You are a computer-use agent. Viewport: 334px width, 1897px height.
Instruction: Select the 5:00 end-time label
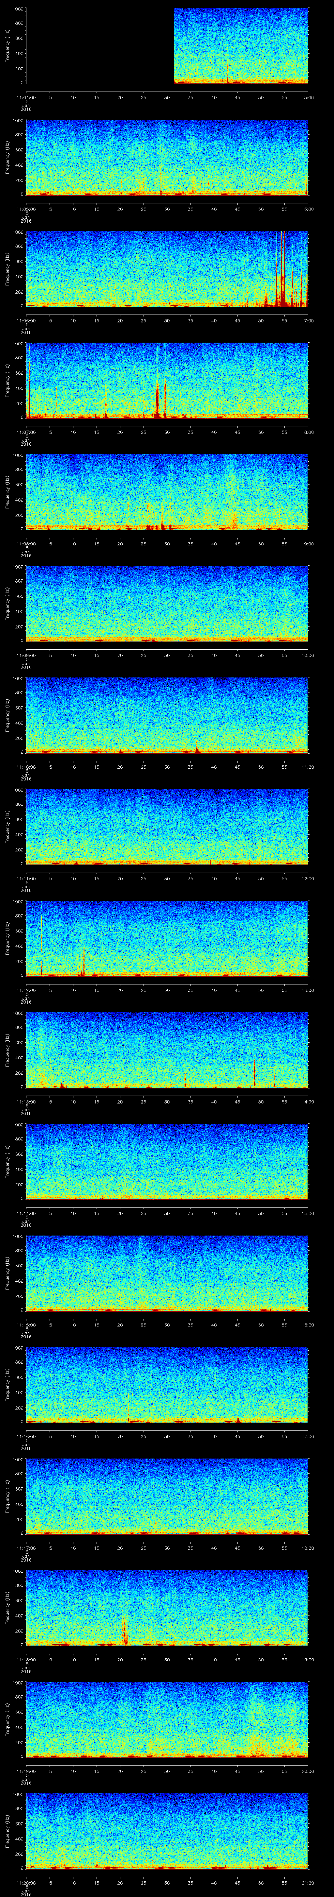(308, 97)
